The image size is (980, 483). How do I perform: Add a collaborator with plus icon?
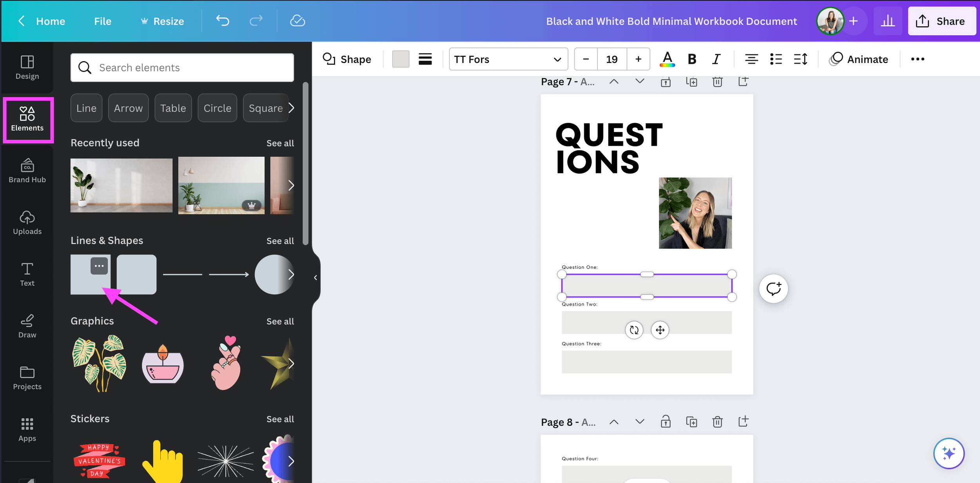point(853,21)
